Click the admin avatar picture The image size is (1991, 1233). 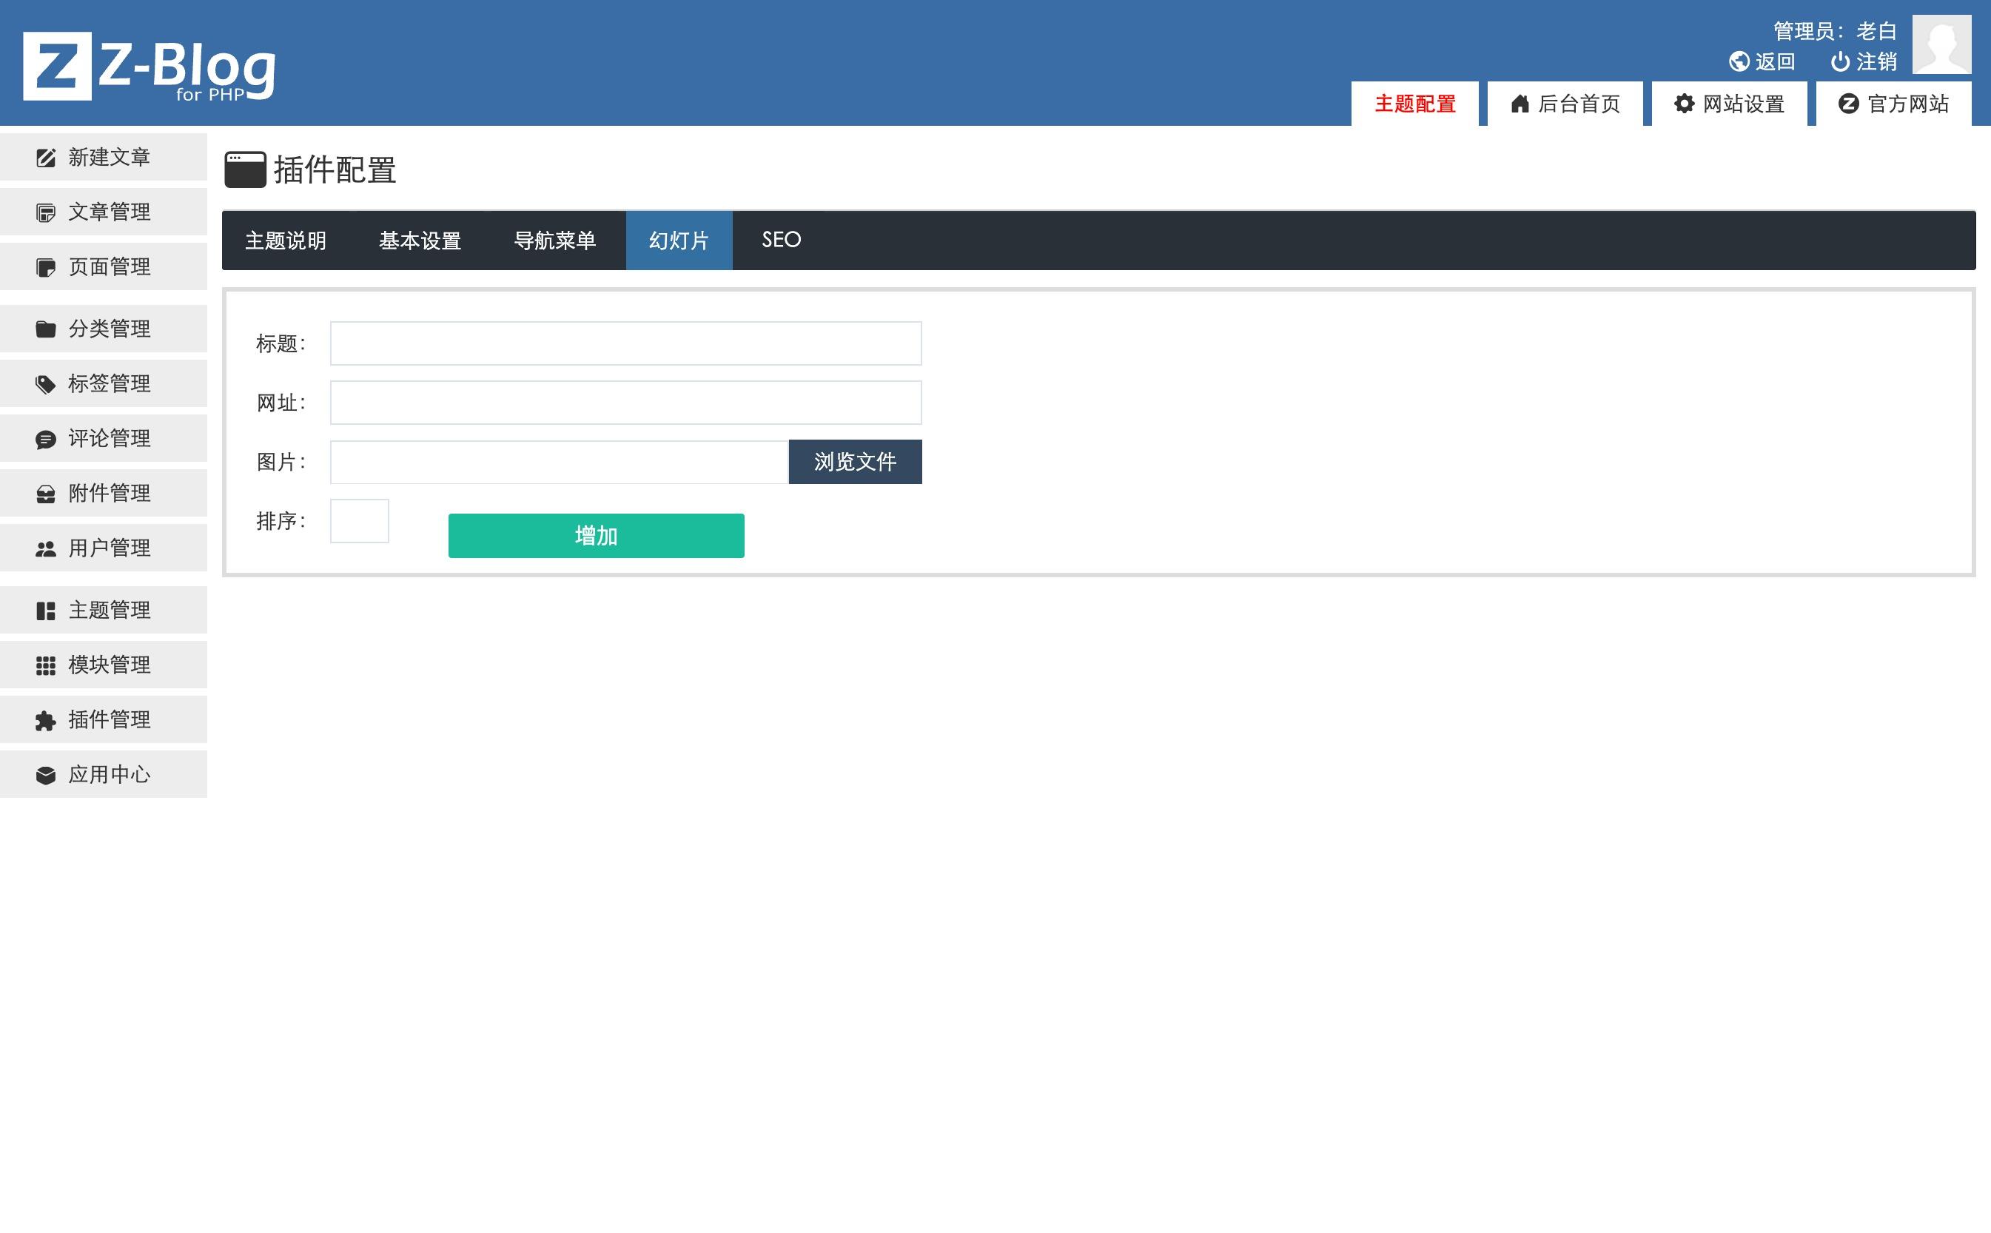point(1941,44)
